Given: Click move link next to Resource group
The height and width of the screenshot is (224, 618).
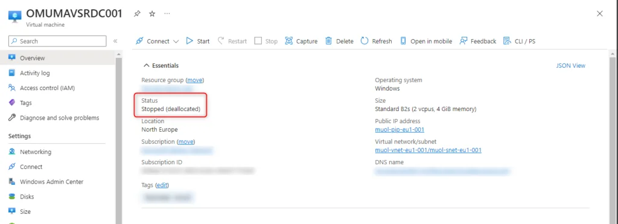Looking at the screenshot, I should pos(195,80).
